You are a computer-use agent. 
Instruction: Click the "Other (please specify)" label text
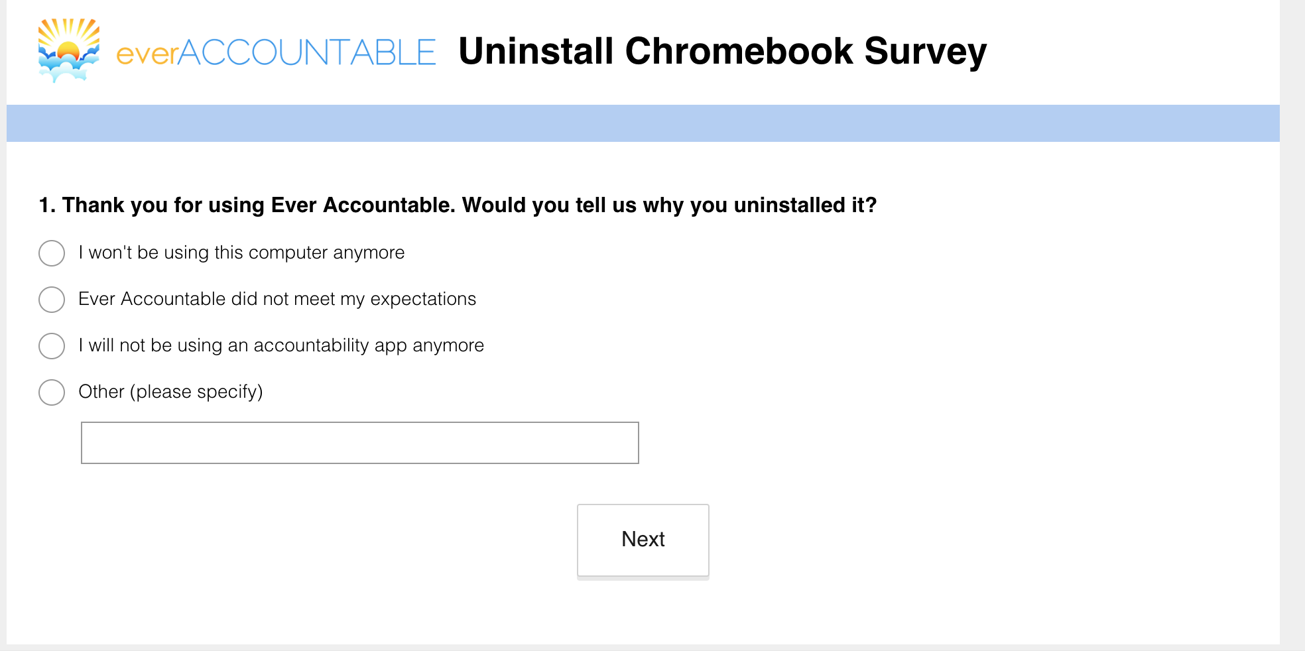pyautogui.click(x=170, y=392)
